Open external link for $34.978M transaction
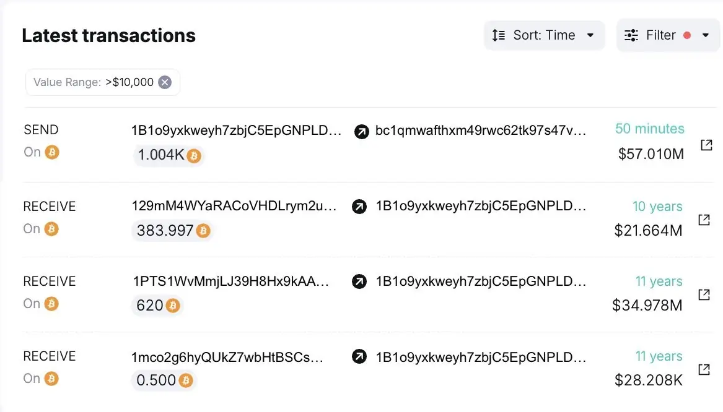Screen dimensions: 723x412 (704, 294)
